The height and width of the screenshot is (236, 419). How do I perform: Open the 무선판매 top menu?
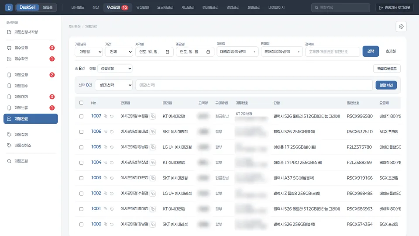[117, 7]
